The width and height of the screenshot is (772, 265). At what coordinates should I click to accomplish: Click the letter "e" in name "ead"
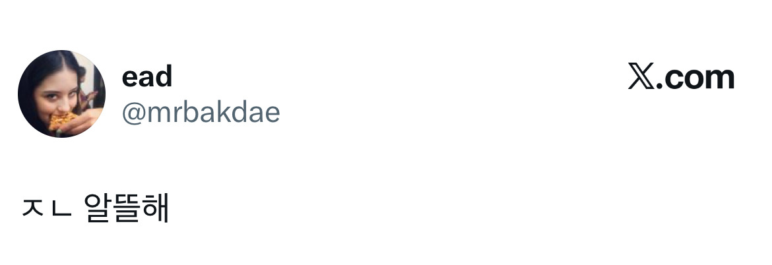point(130,78)
